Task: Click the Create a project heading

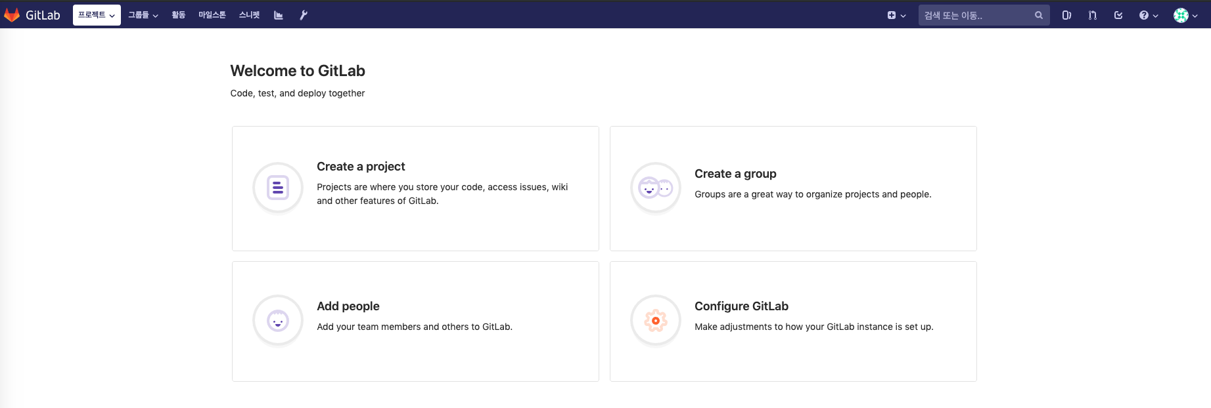Action: click(x=361, y=167)
